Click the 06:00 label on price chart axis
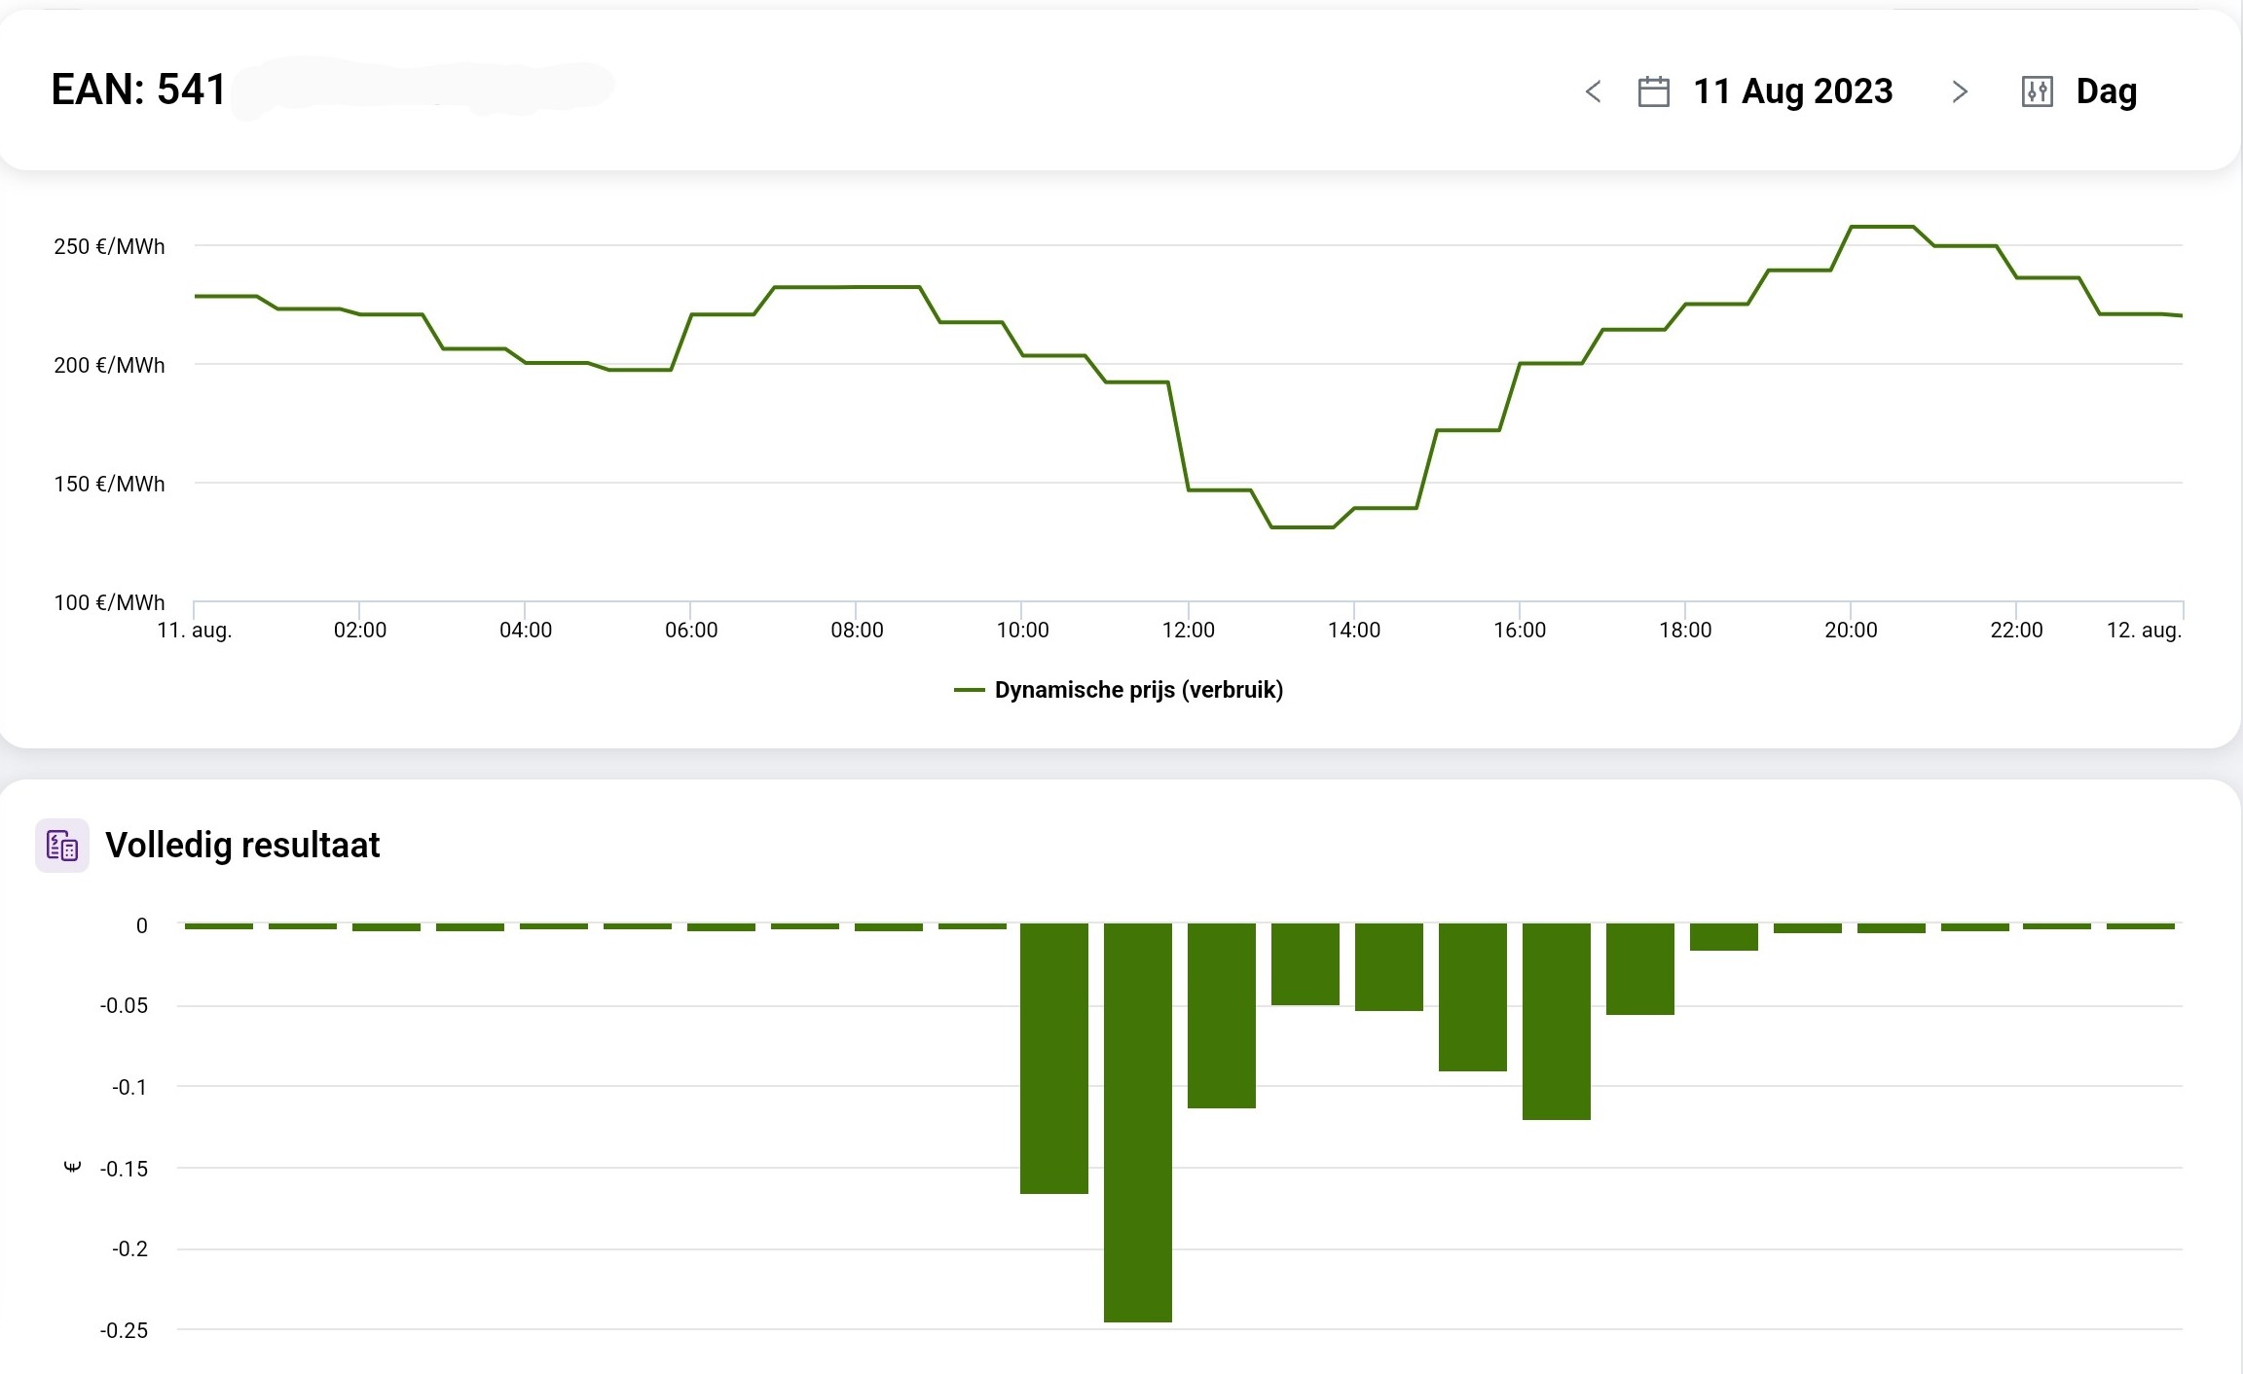The height and width of the screenshot is (1374, 2243). [691, 630]
